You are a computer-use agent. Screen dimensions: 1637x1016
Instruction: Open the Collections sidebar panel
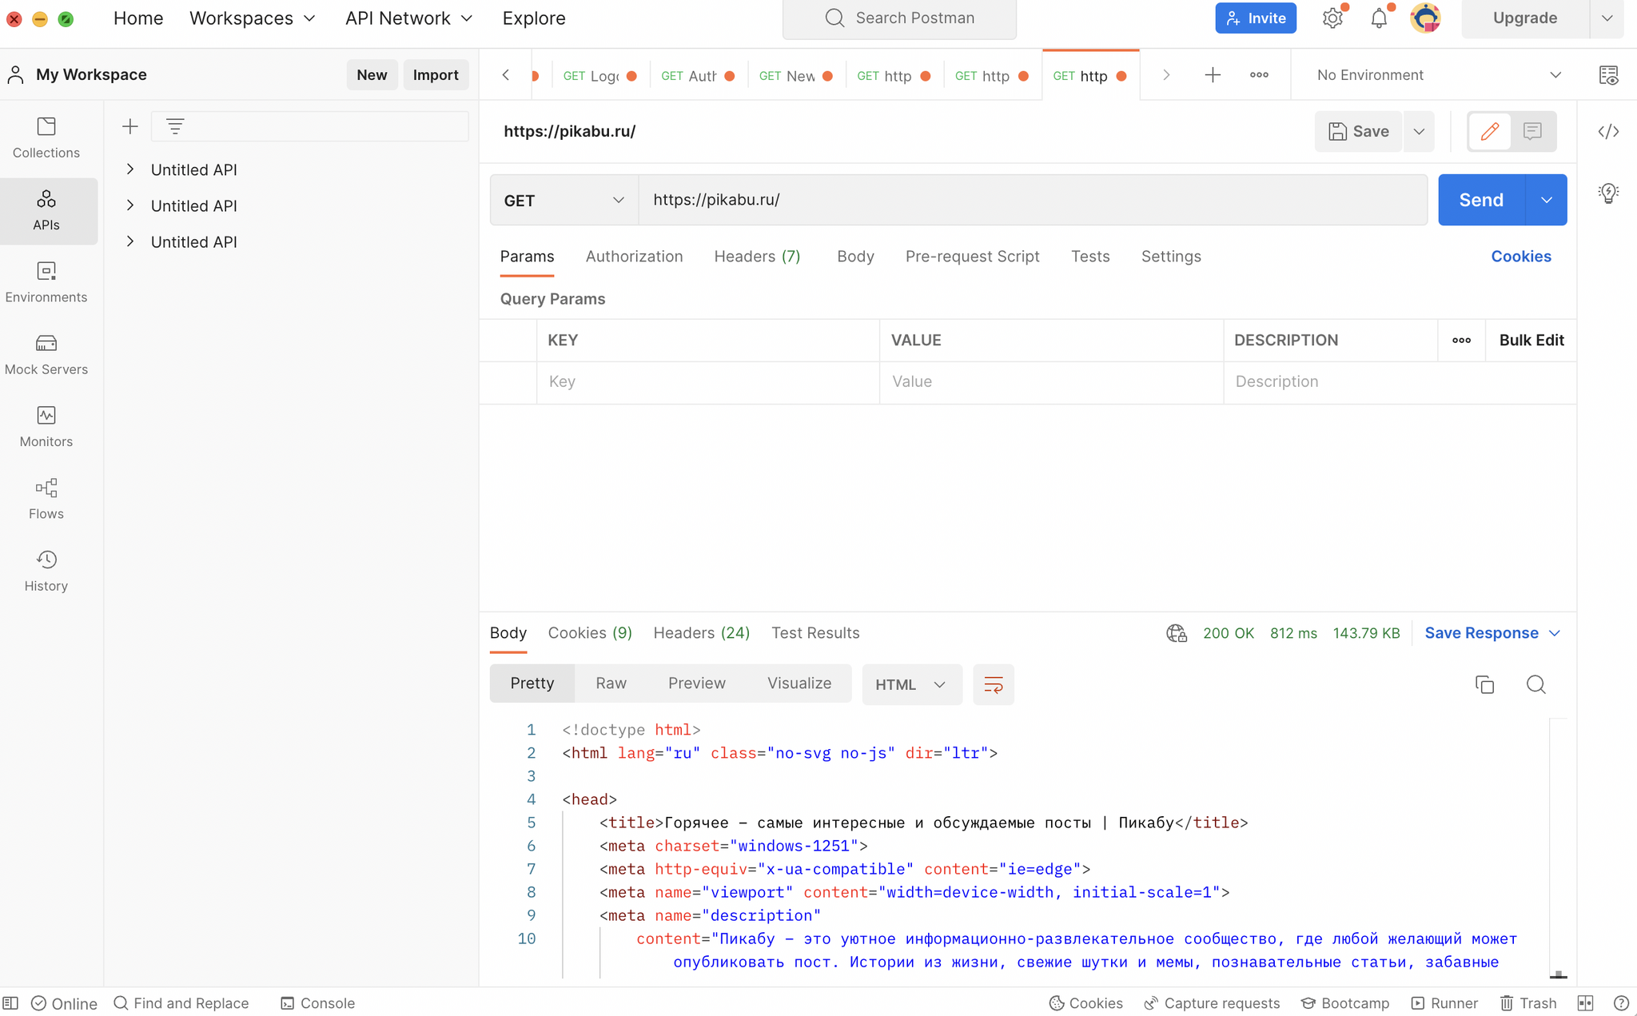pos(46,138)
